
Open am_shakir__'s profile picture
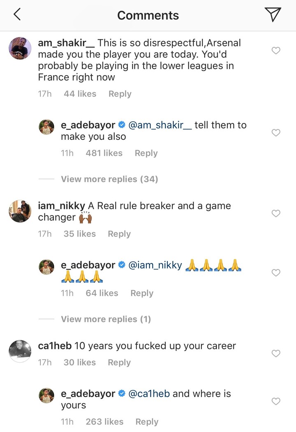[20, 48]
